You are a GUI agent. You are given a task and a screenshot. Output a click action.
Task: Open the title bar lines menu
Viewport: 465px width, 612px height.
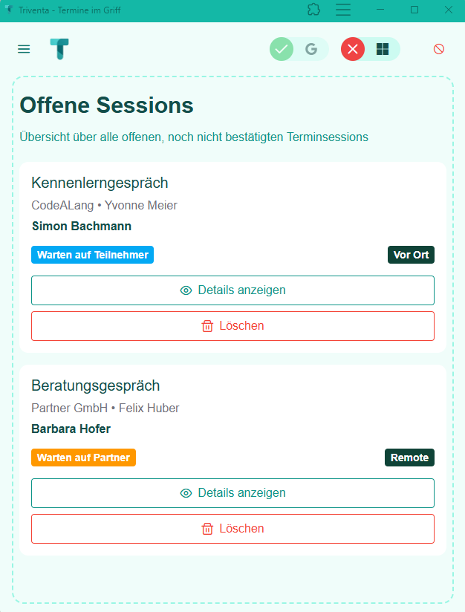343,10
